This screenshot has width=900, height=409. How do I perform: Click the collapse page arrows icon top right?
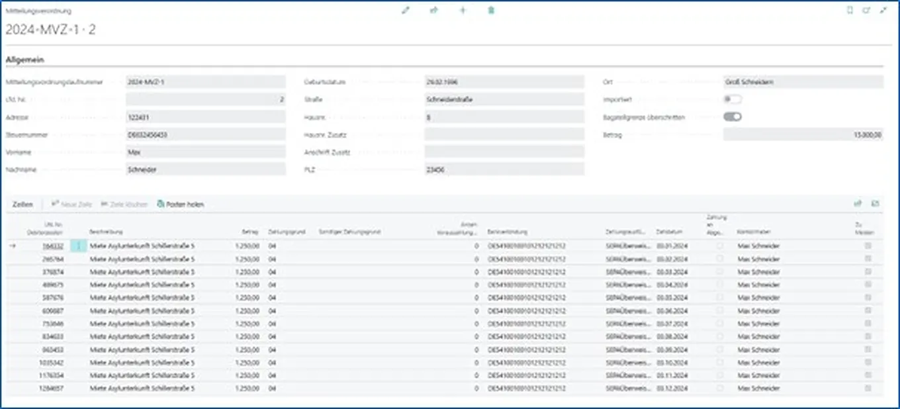point(883,11)
